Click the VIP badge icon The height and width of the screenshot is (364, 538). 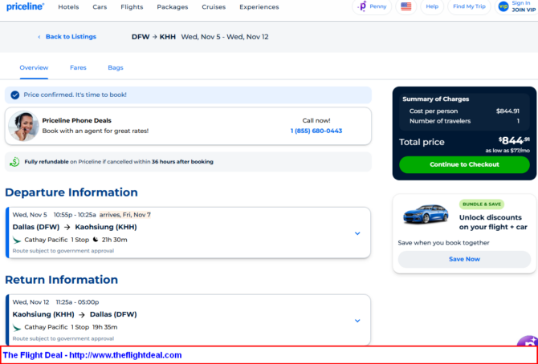[503, 6]
